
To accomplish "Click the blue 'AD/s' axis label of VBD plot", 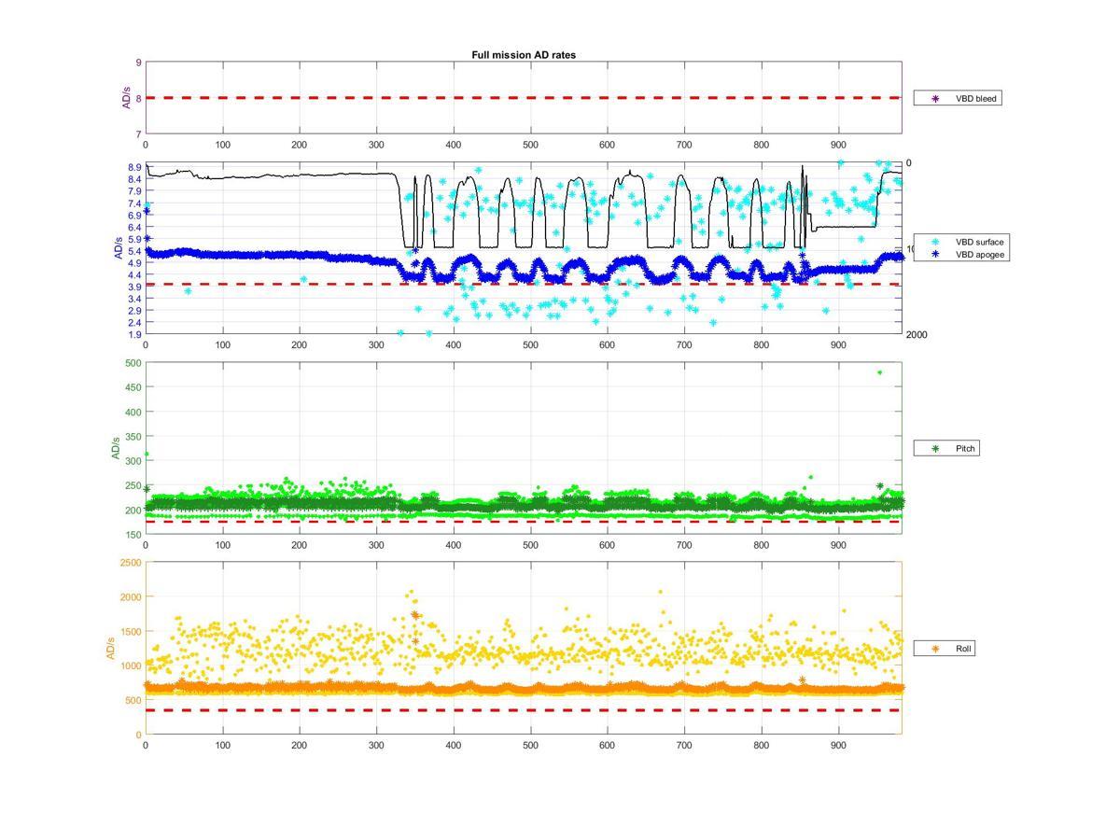I will click(x=118, y=249).
